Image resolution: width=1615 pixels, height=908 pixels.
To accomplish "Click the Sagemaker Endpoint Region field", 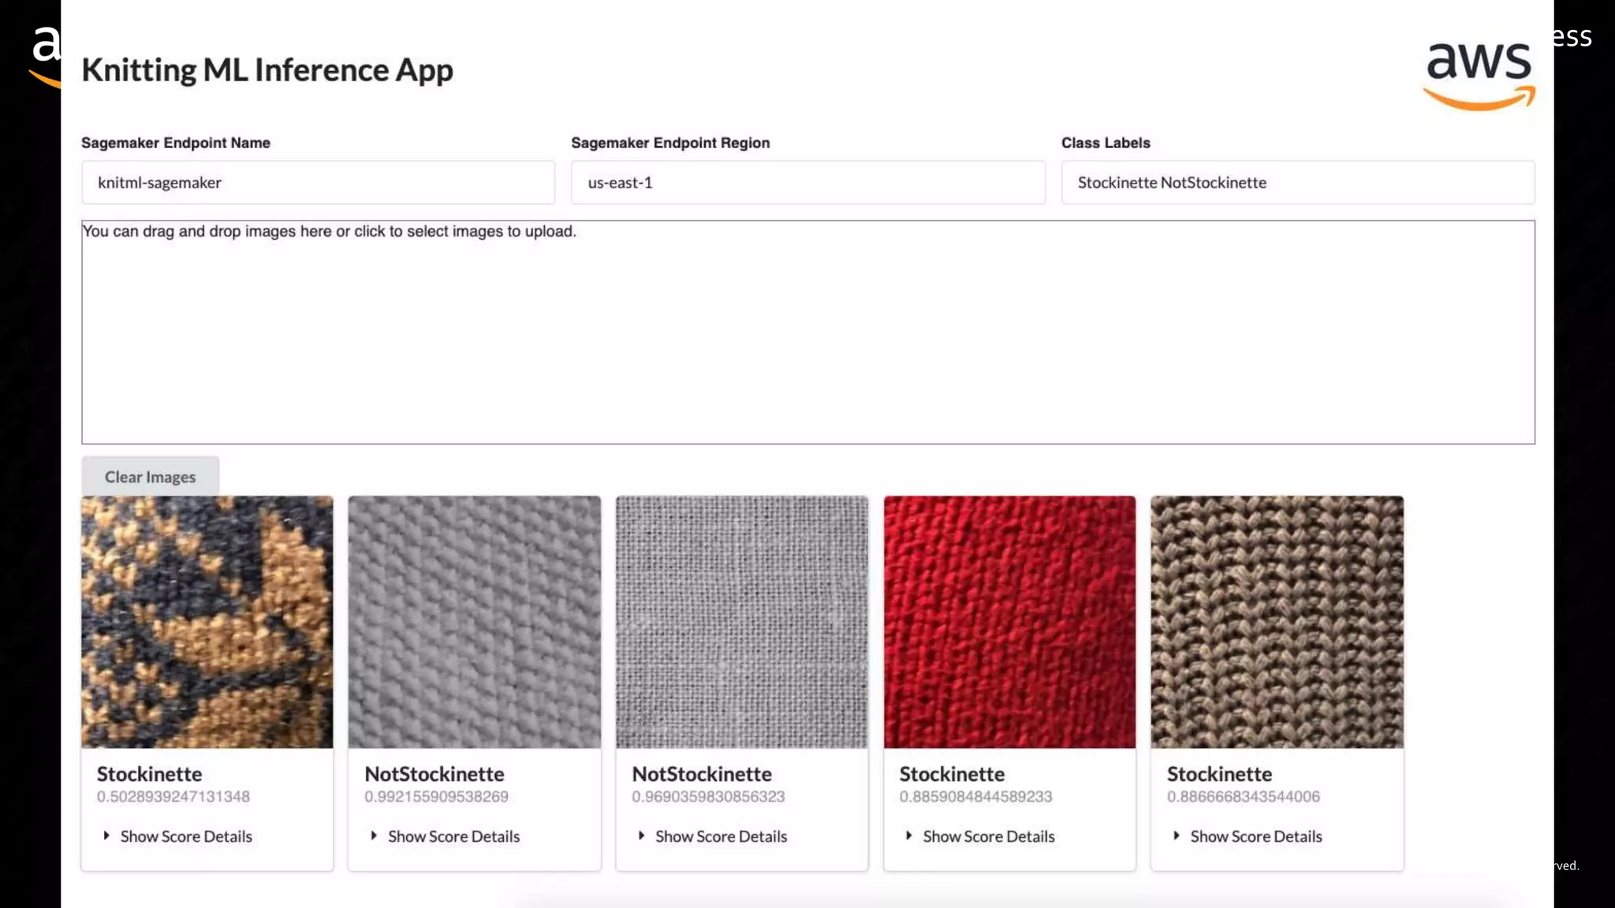I will [807, 183].
